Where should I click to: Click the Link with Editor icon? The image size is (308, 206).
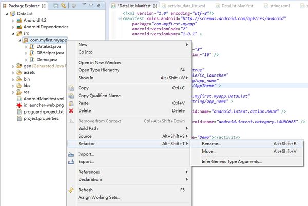64,6
